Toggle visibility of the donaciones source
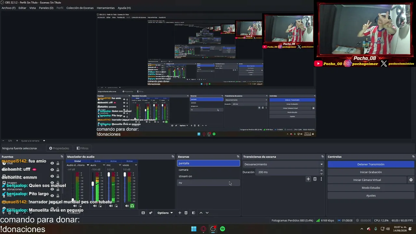The image size is (416, 234). coord(52,189)
